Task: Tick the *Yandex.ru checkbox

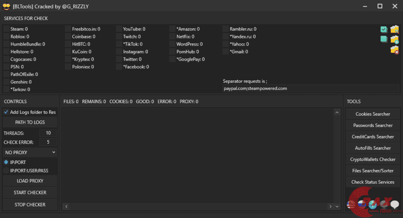Action: click(226, 37)
